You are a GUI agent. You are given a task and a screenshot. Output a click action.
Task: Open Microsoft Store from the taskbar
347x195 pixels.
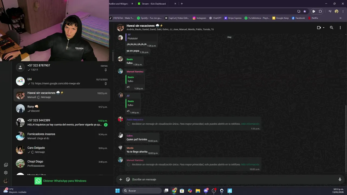(x=182, y=191)
